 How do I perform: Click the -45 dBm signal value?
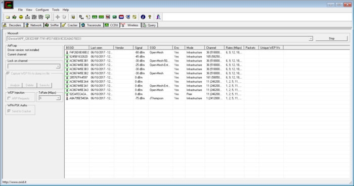140,56
